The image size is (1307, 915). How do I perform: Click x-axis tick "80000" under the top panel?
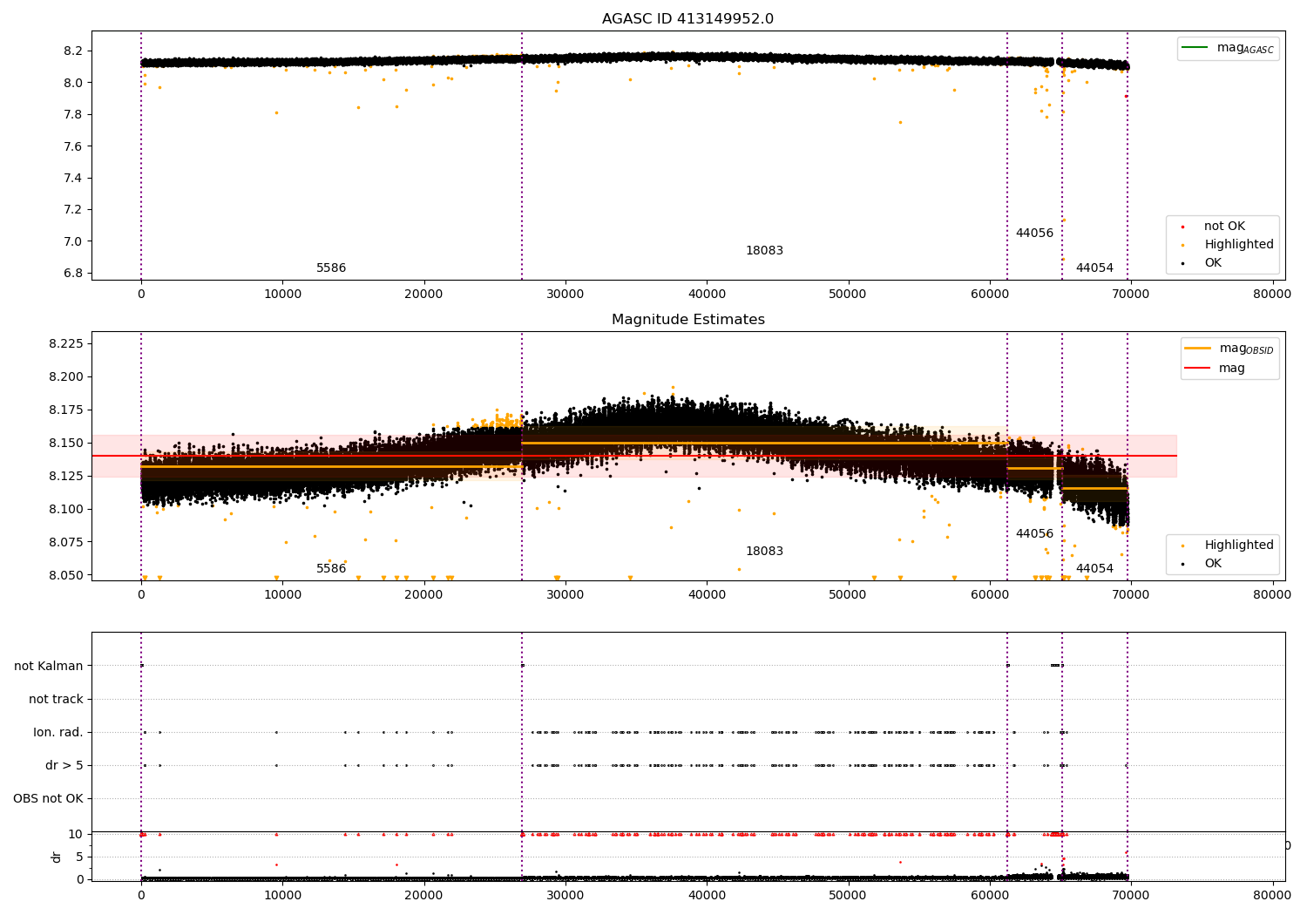1272,295
